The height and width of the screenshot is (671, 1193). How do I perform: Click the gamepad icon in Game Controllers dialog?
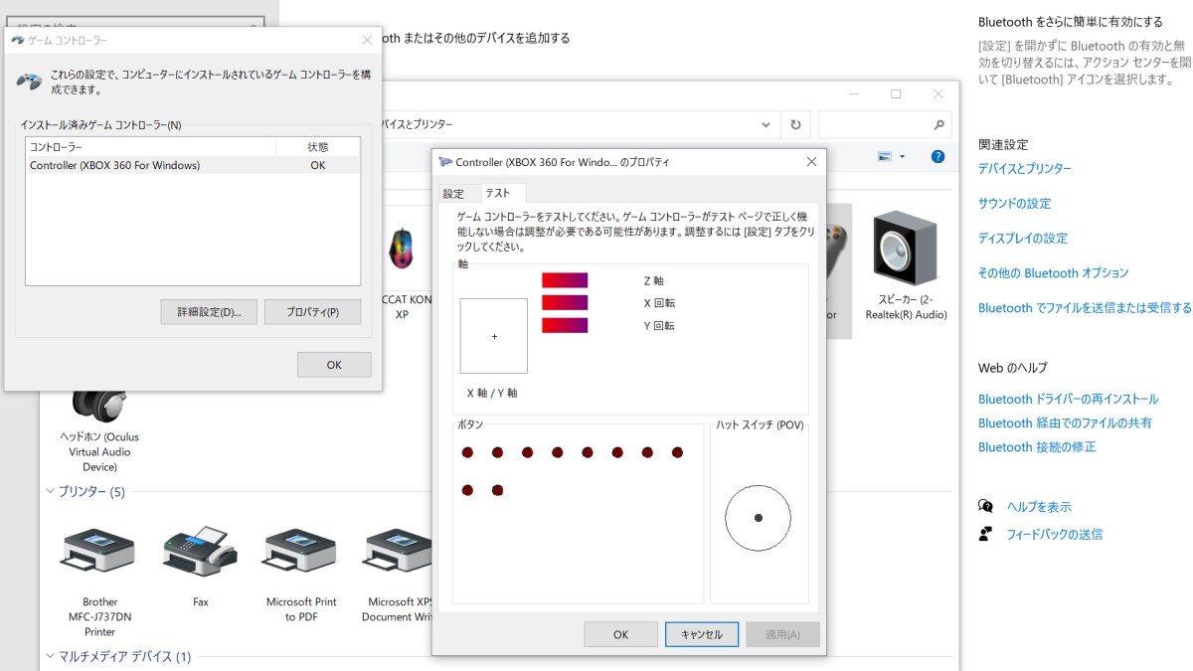click(x=30, y=82)
